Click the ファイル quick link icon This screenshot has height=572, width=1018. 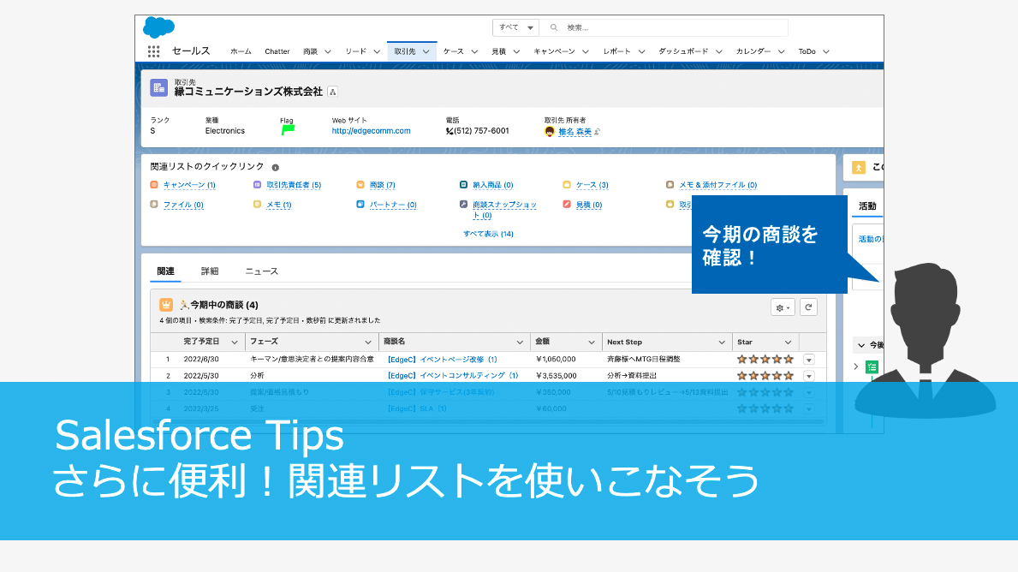coord(154,204)
